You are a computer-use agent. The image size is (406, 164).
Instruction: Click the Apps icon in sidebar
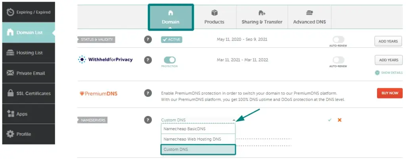(10, 114)
